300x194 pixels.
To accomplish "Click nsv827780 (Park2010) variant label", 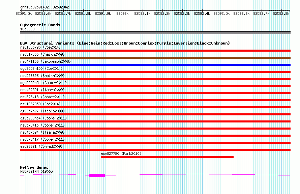I will click(121, 154).
